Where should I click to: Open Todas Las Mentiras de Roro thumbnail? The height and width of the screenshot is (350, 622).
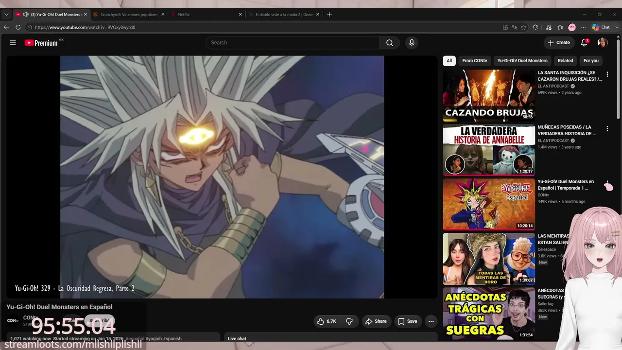tap(489, 258)
